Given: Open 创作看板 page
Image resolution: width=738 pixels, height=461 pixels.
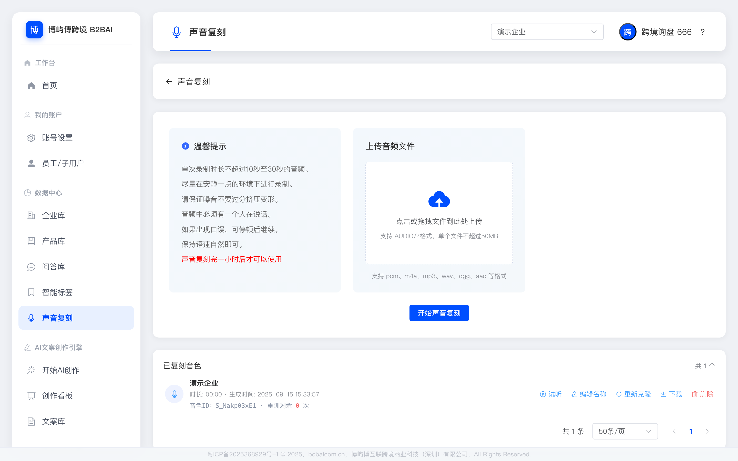Looking at the screenshot, I should [x=76, y=396].
